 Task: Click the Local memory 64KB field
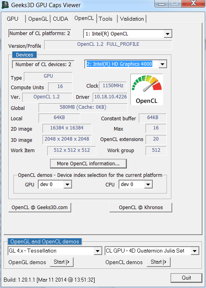click(x=59, y=118)
